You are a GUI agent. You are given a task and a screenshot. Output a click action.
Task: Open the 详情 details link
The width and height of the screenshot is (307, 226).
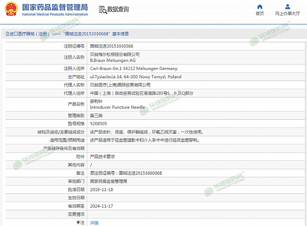tap(94, 223)
